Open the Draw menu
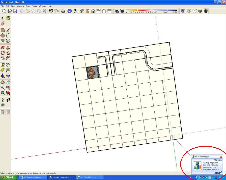 click(28, 6)
